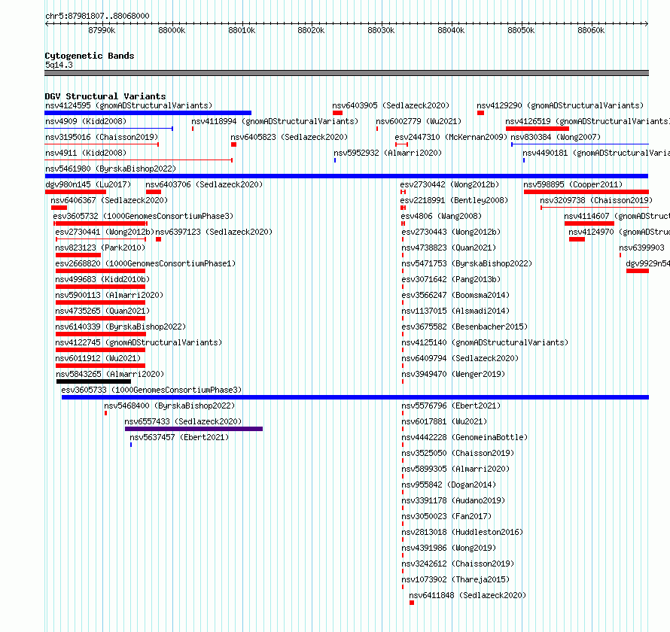Image resolution: width=670 pixels, height=632 pixels.
Task: Select nsv4129290 gnomAD variant label
Action: tap(560, 105)
